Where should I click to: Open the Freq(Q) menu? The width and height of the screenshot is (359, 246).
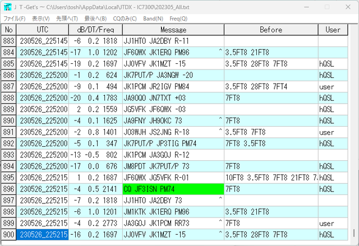click(x=178, y=18)
